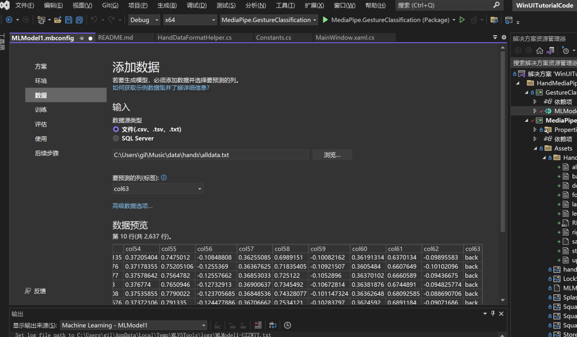Click the Visual Studio logo icon

(5, 5)
